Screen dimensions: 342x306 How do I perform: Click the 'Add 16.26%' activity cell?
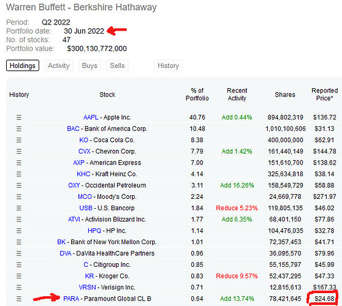pyautogui.click(x=237, y=185)
